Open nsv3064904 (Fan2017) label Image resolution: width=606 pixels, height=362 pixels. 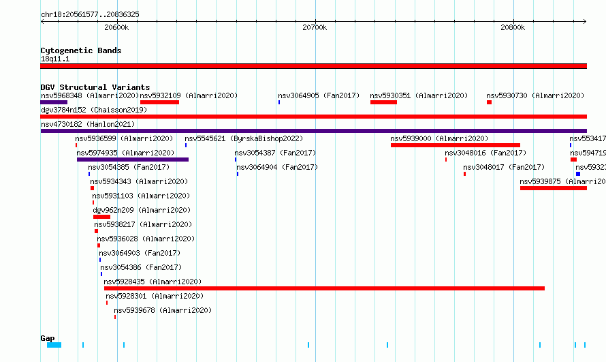click(277, 167)
